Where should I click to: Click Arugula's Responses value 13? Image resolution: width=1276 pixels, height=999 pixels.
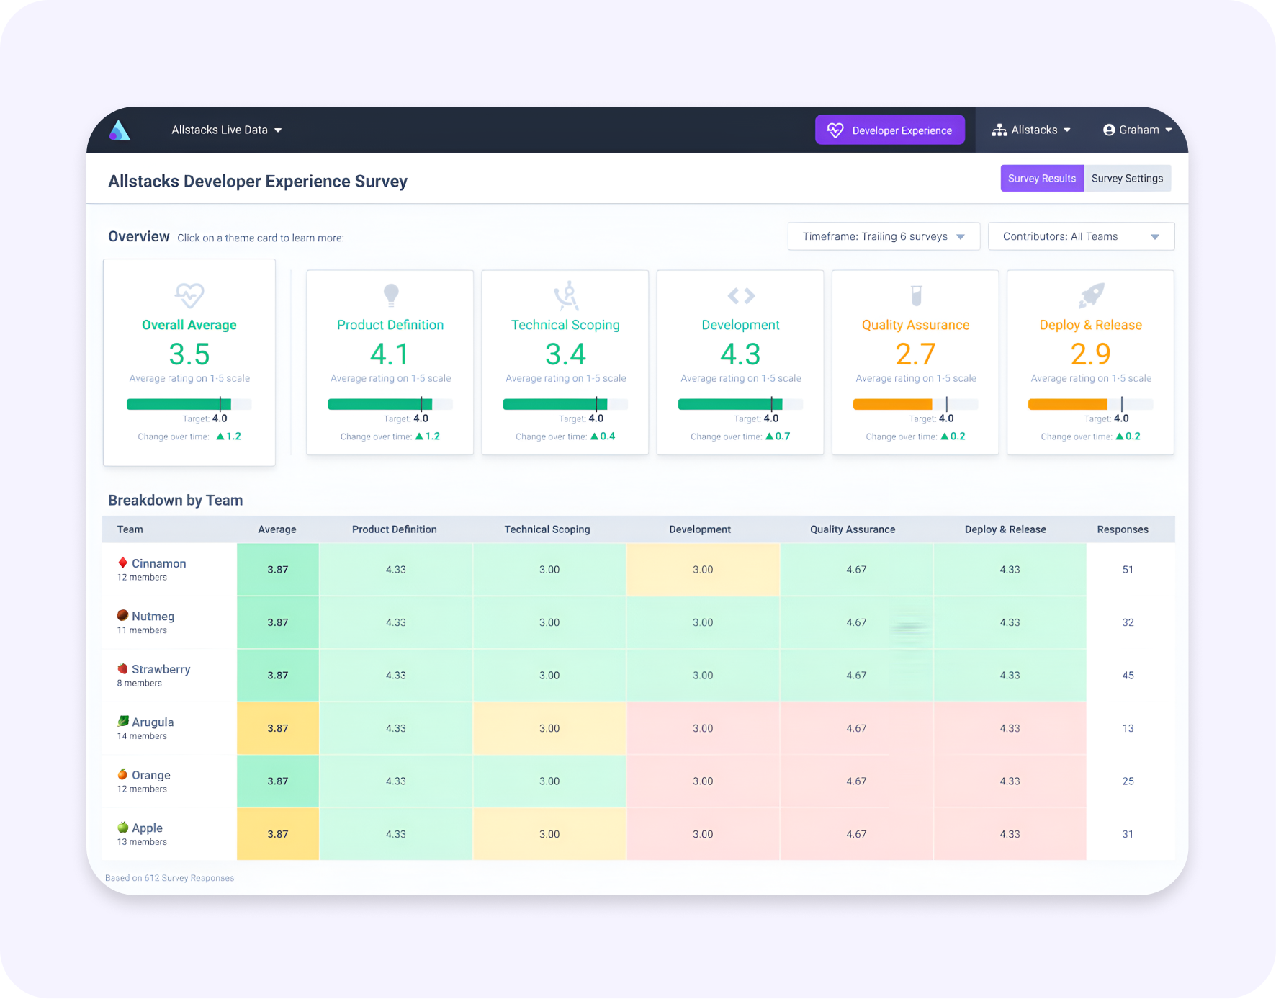[1128, 728]
